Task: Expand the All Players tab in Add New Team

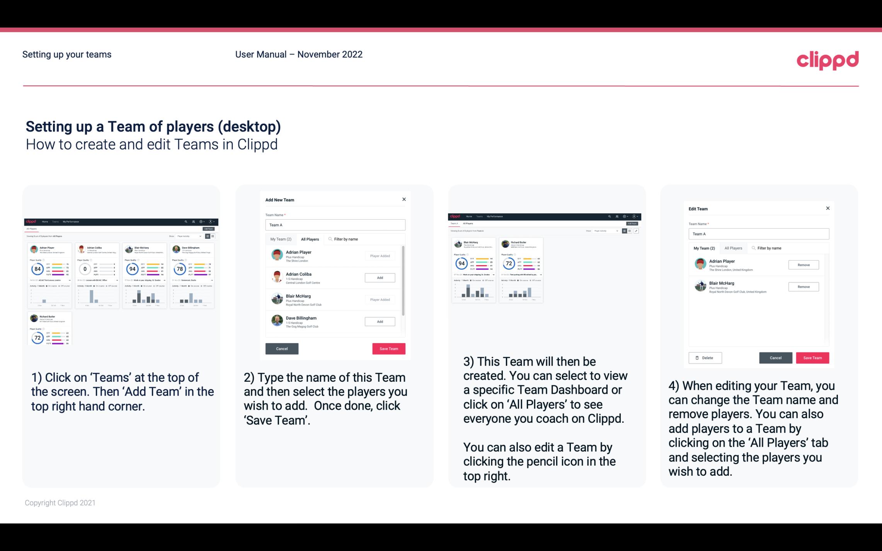Action: (x=310, y=239)
